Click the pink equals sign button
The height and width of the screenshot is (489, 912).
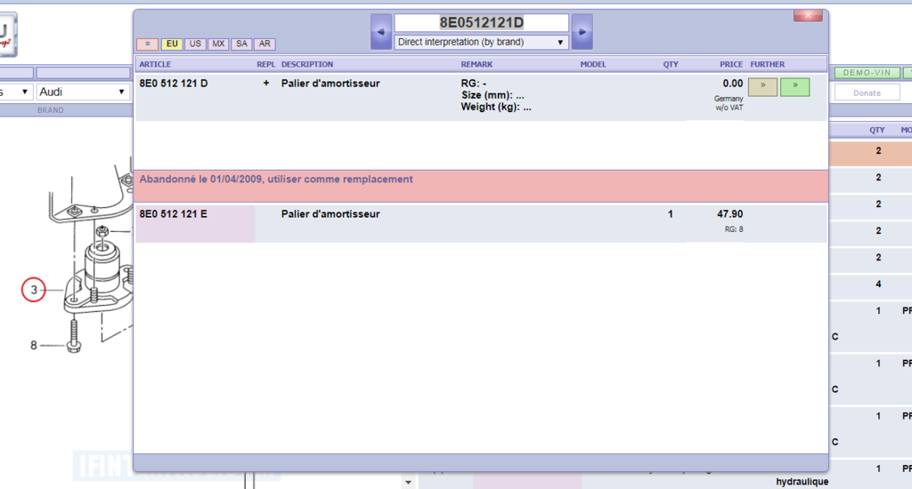(147, 44)
